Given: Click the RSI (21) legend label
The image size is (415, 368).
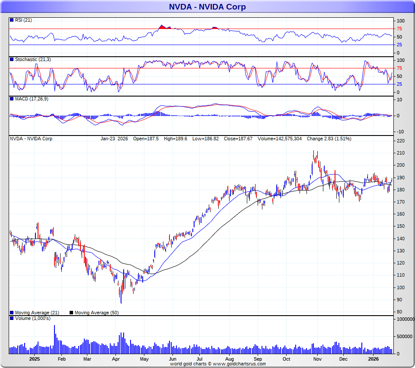Looking at the screenshot, I should click(23, 20).
